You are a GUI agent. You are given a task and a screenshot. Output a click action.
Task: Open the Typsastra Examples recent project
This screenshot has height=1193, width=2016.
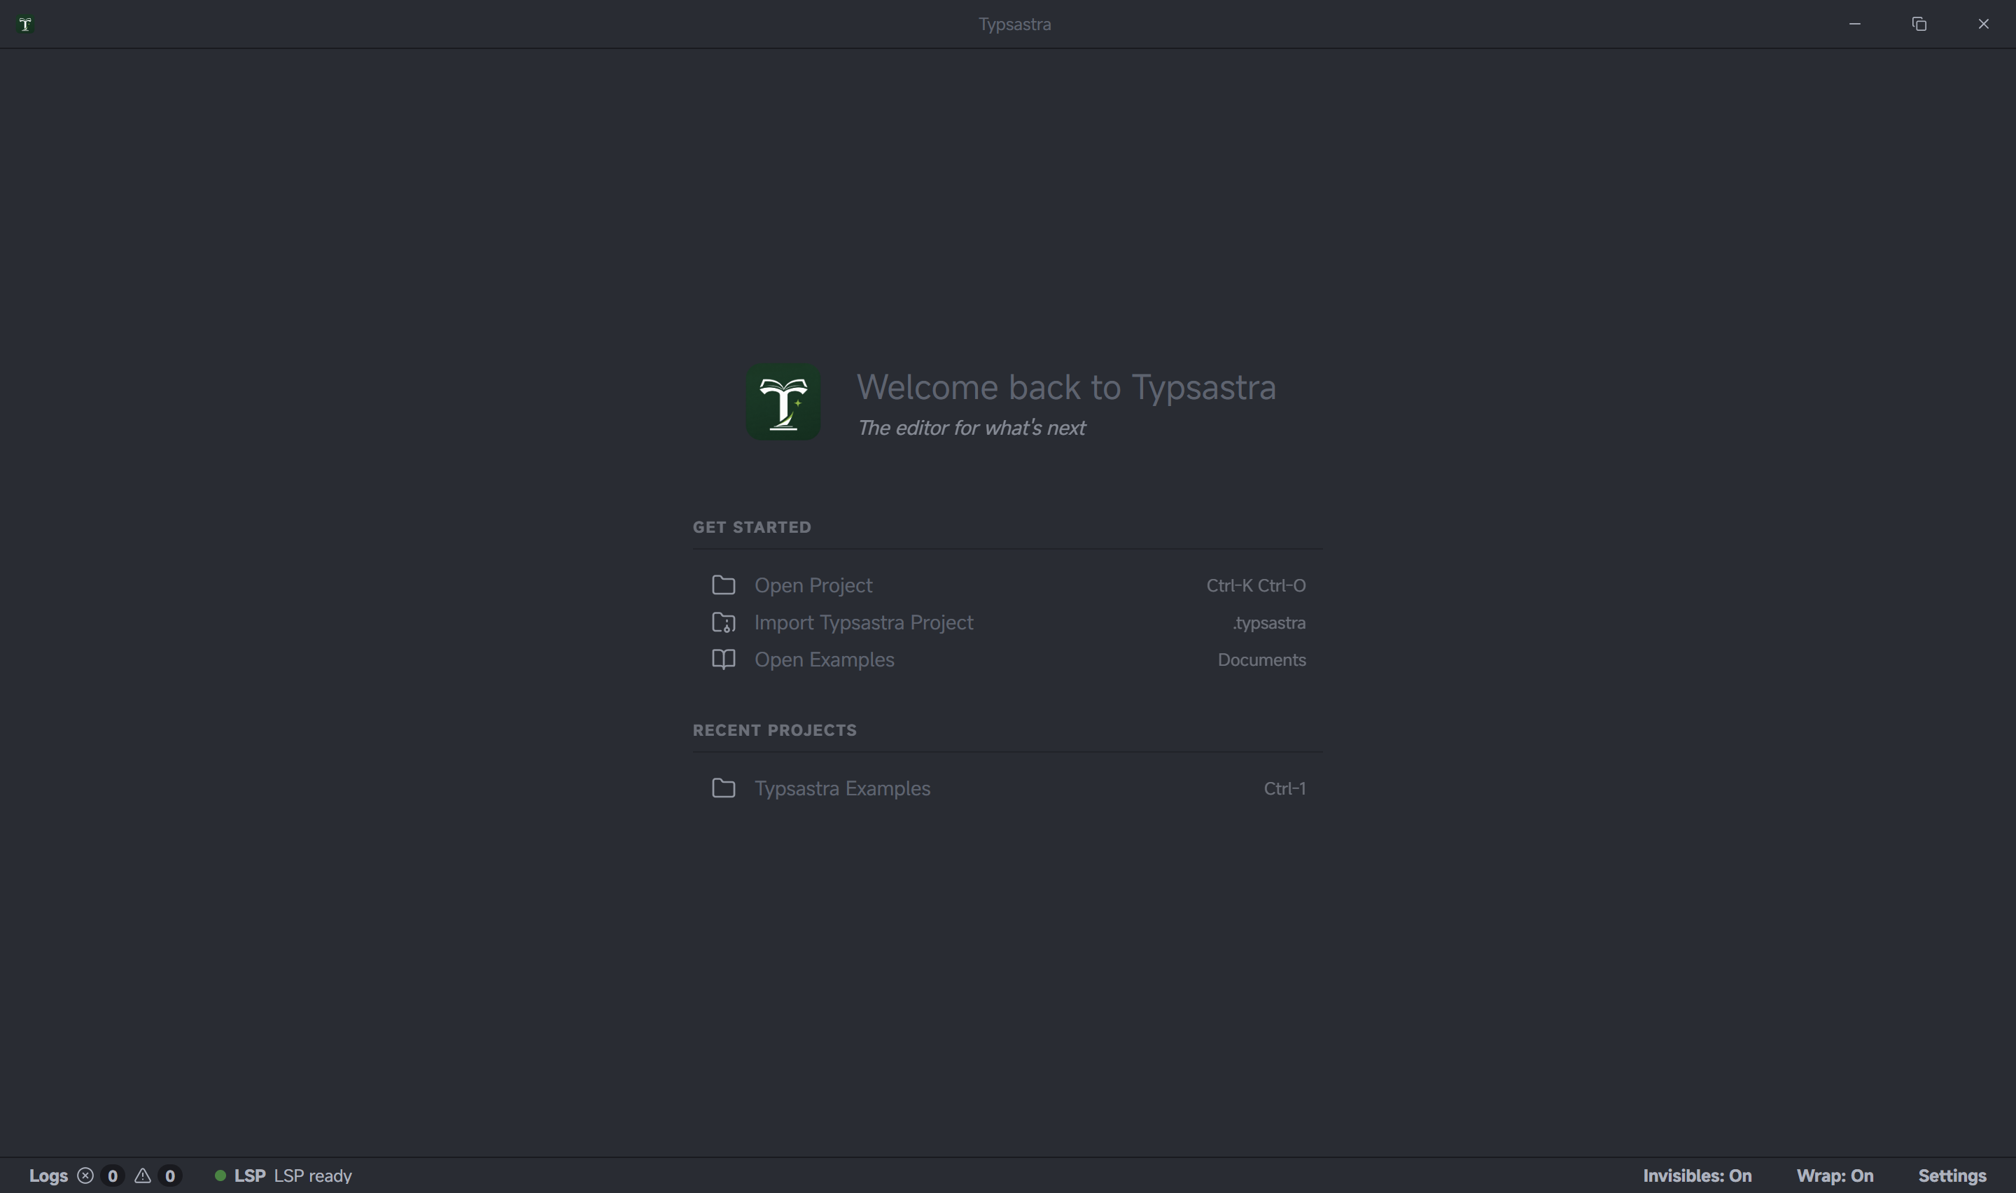coord(1007,788)
